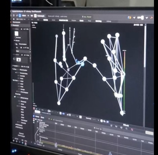
Task: Open the dropdown triangle left of the orange hammer
Action: (x=147, y=18)
